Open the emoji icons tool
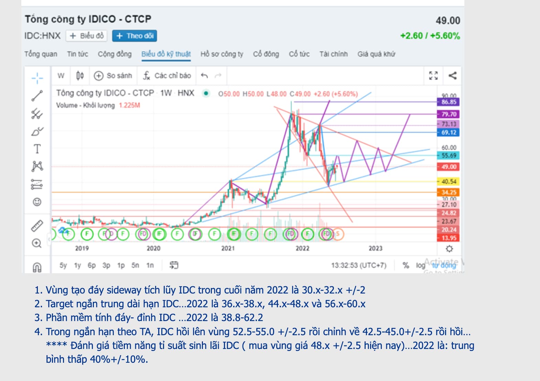The width and height of the screenshot is (540, 381). click(x=37, y=202)
